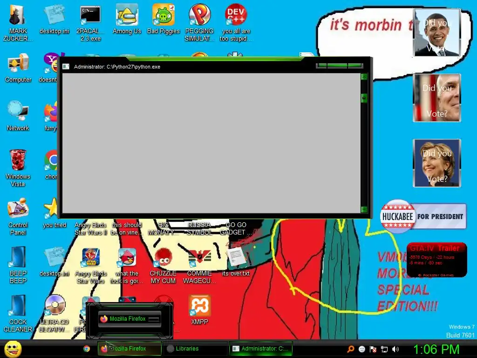Click the Hillary 'Did you Vote?' gadget

pos(437,163)
